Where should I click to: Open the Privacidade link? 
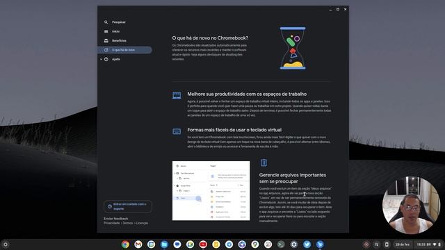112,223
